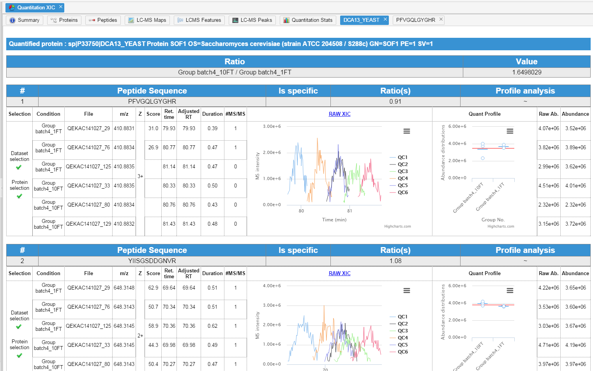Toggle Protein selection check for PFVGQLGYGHR

(19, 196)
